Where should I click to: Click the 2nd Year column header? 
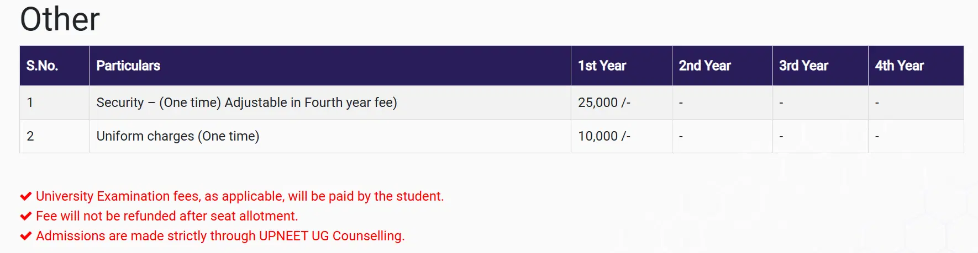(704, 66)
